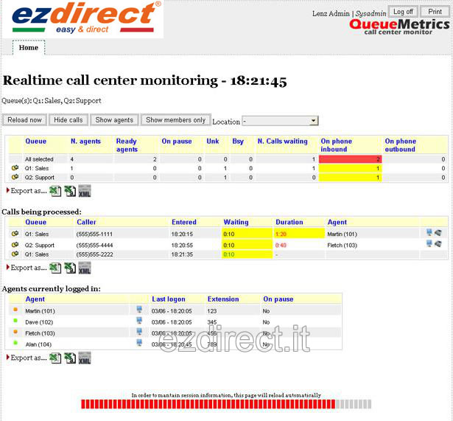
Task: Click red On phone inbound cell for All selected
Action: click(350, 159)
